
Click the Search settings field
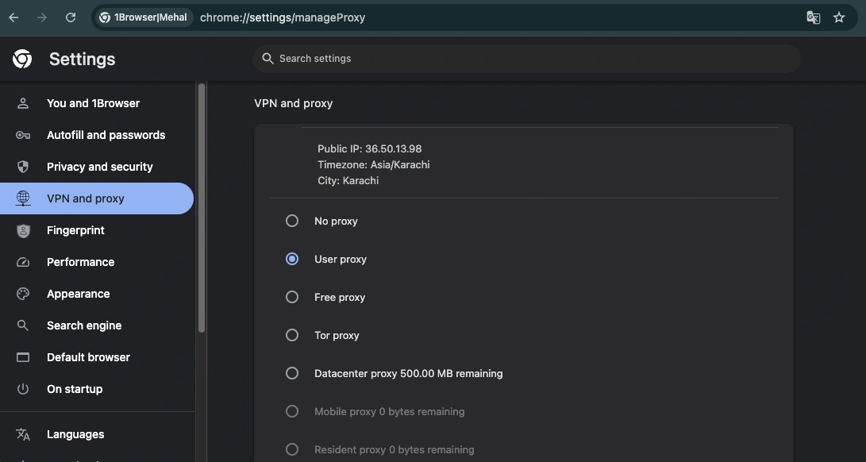(x=526, y=59)
